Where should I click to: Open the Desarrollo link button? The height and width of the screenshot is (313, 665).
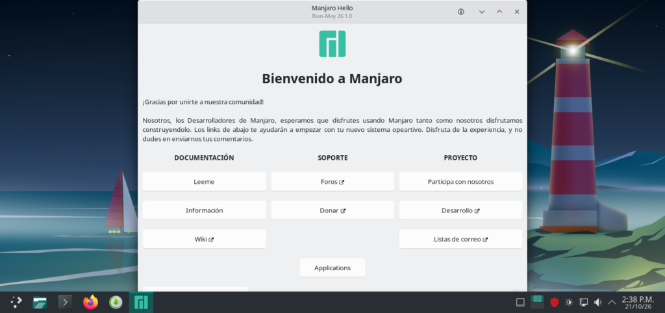click(x=460, y=210)
